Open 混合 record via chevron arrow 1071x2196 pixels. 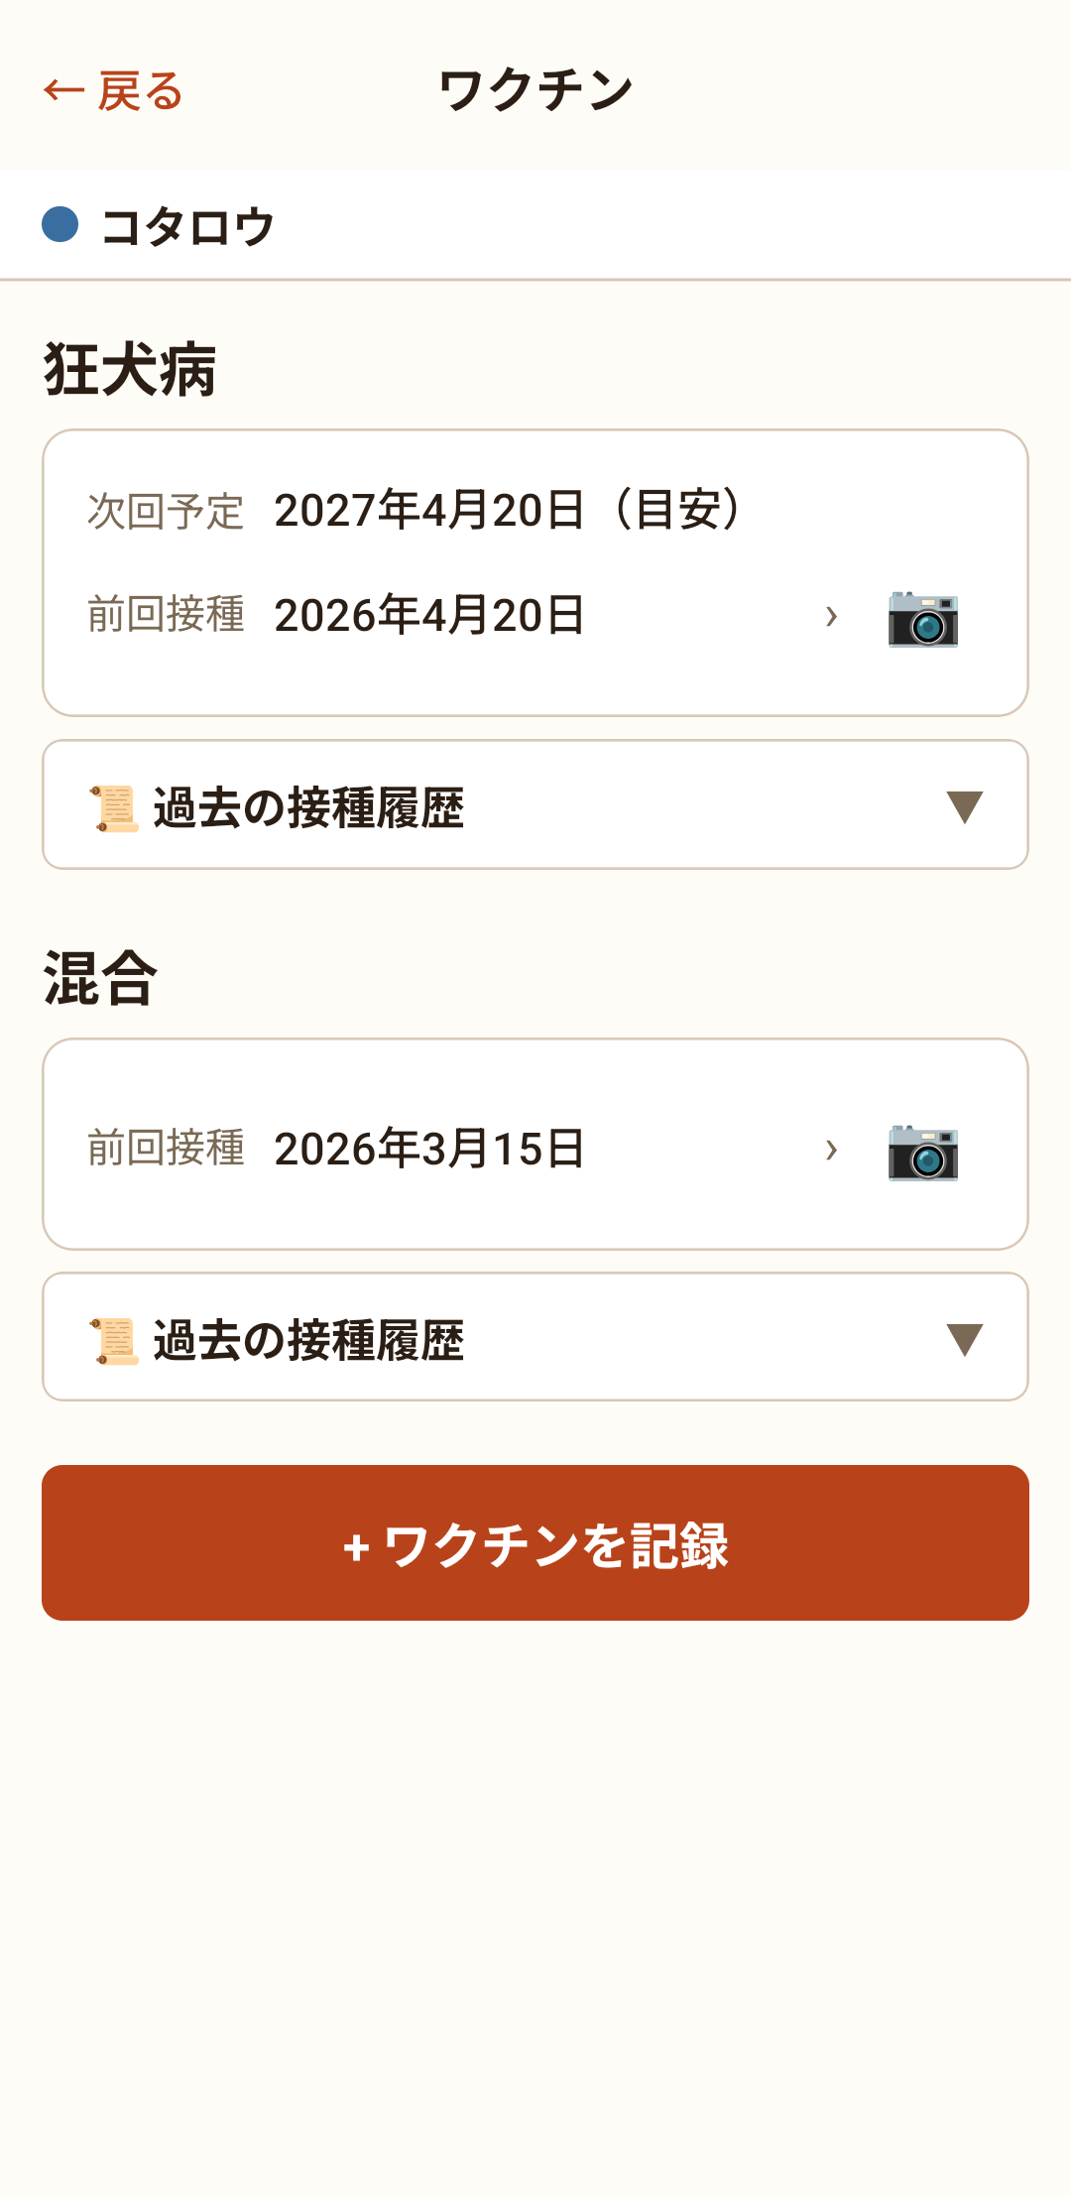[831, 1150]
